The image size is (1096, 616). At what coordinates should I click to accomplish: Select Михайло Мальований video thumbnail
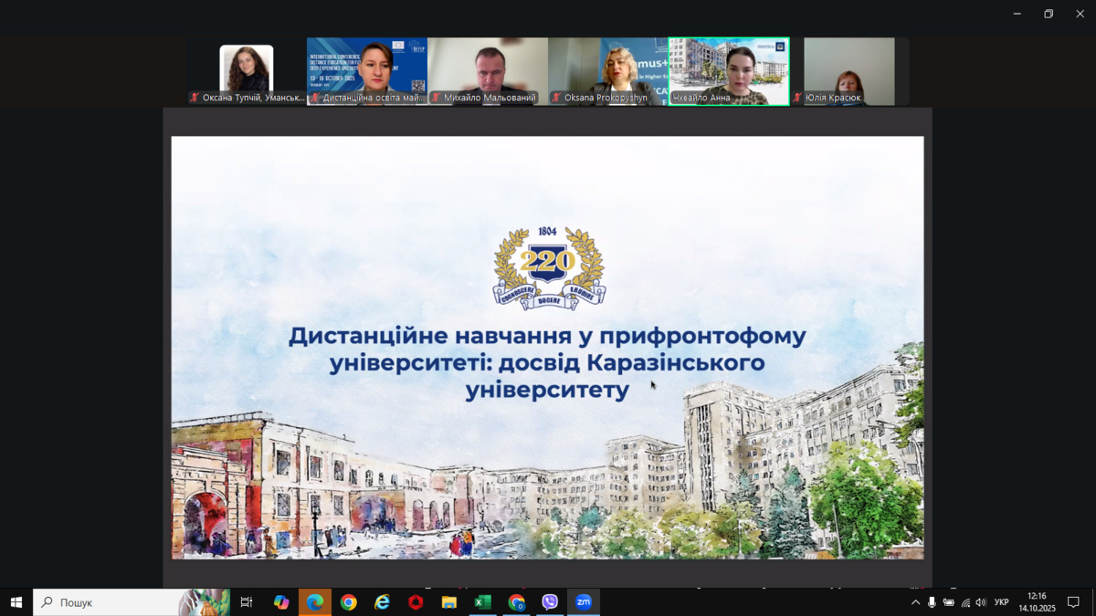pos(488,71)
